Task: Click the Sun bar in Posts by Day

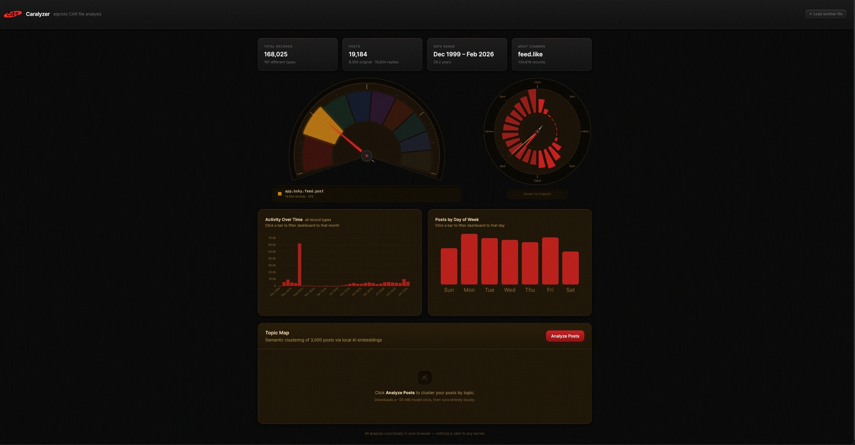Action: click(x=449, y=266)
